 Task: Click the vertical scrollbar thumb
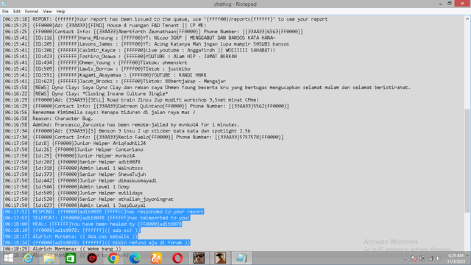(x=467, y=160)
